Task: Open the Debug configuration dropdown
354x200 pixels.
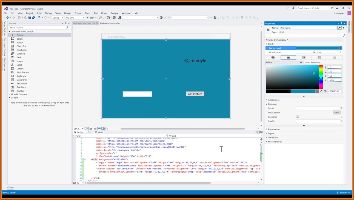Action: (58, 18)
